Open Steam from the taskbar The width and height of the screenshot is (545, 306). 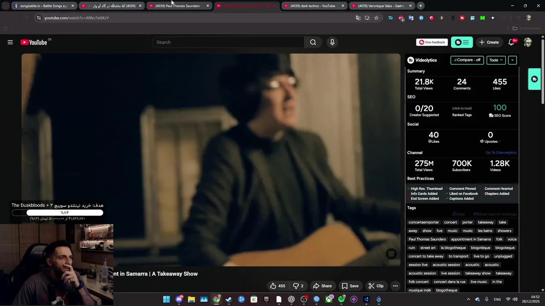pos(229,299)
